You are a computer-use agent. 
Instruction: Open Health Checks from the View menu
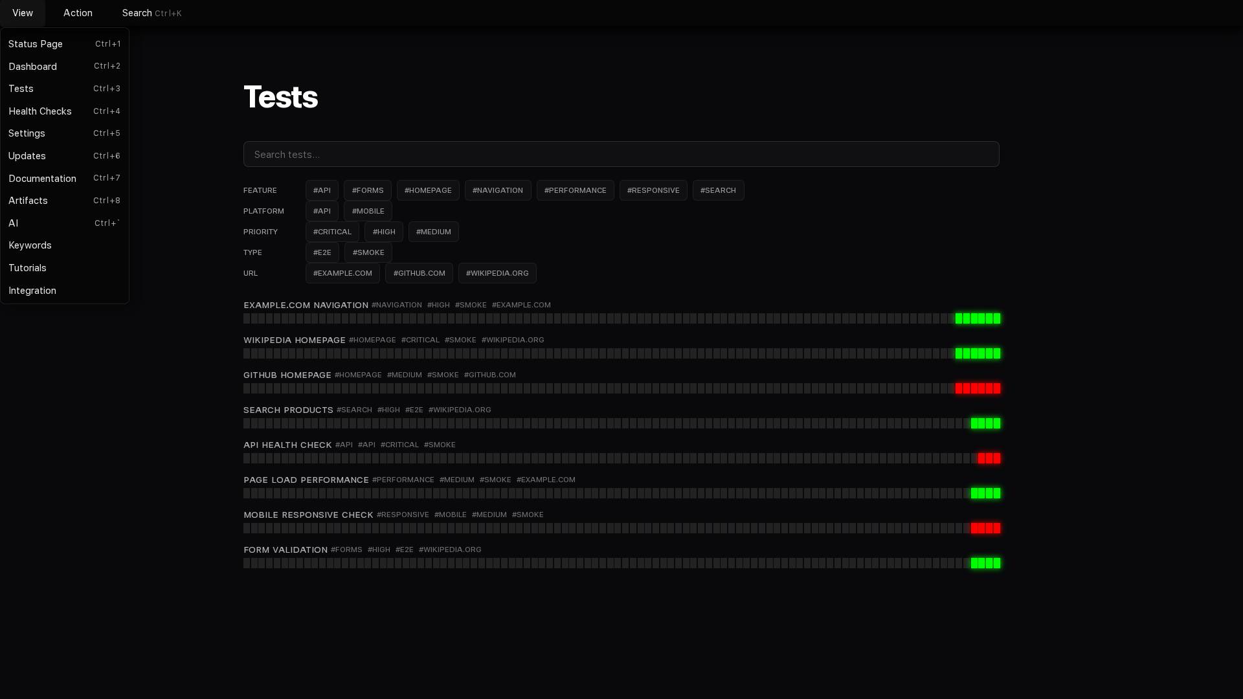click(x=40, y=111)
